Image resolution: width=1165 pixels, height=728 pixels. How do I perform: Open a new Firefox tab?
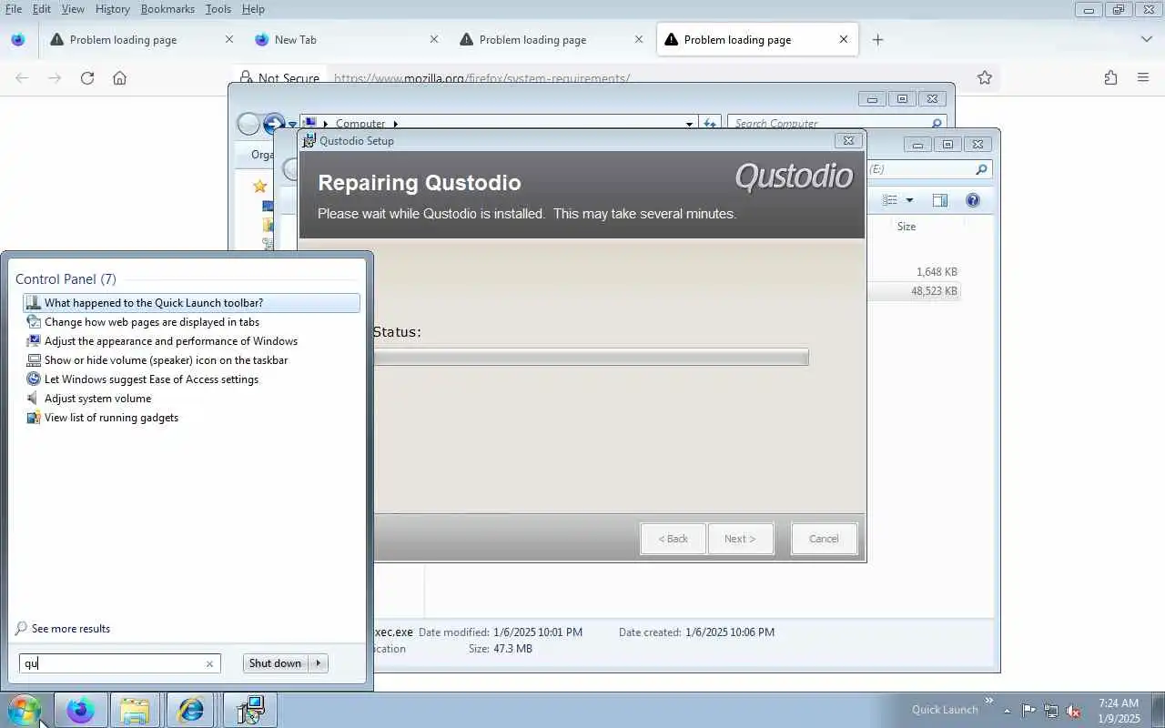pyautogui.click(x=877, y=39)
